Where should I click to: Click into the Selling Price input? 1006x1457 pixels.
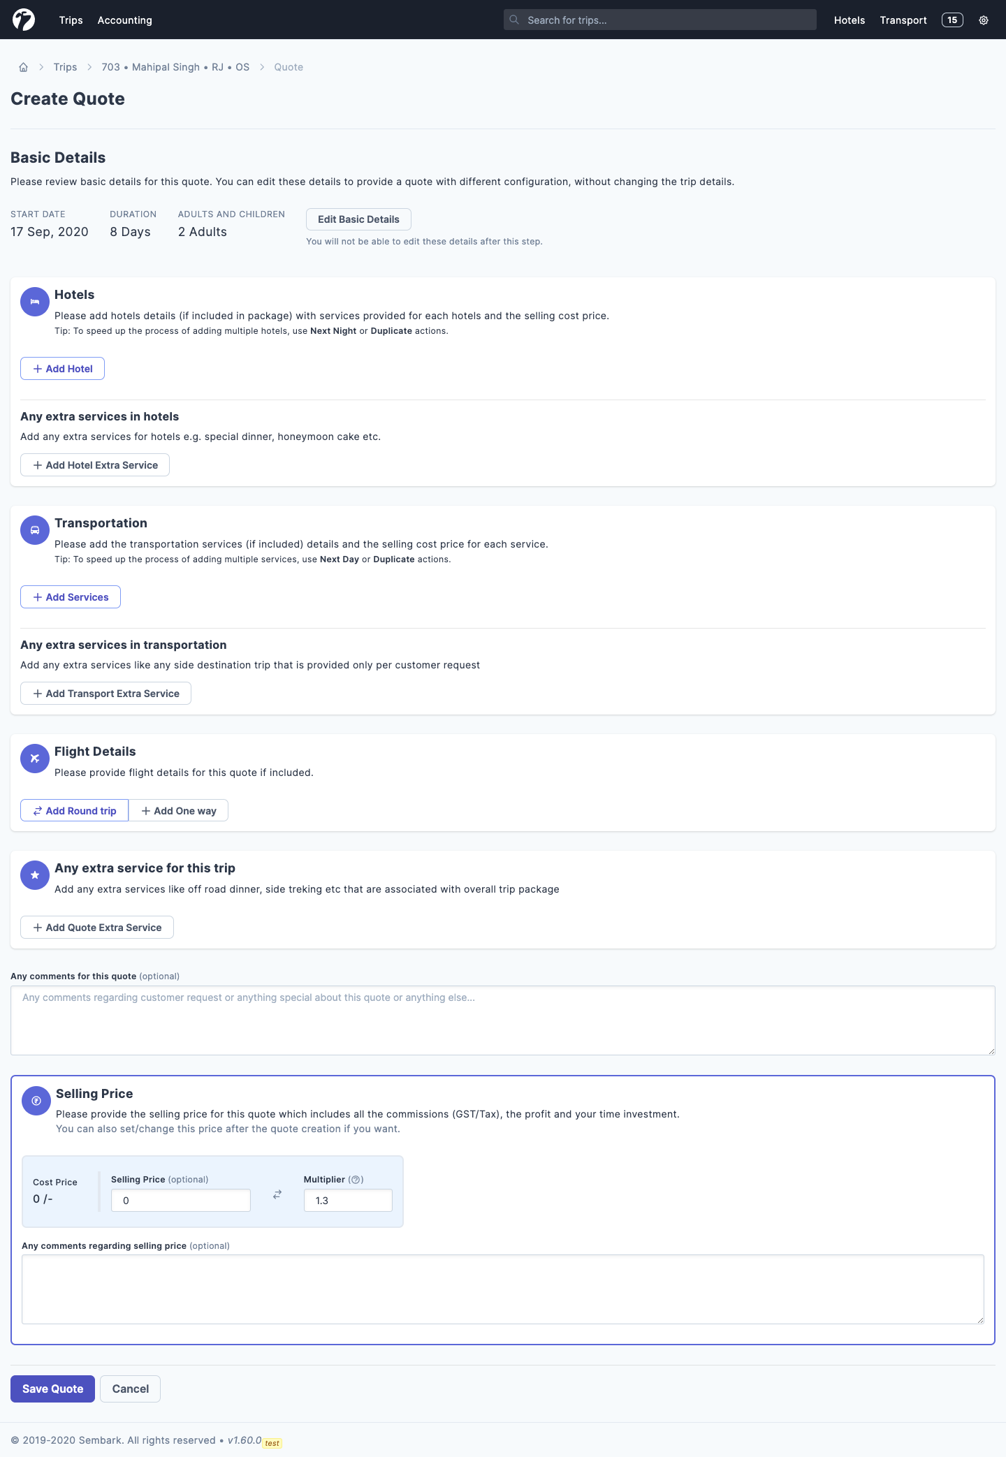(181, 1201)
